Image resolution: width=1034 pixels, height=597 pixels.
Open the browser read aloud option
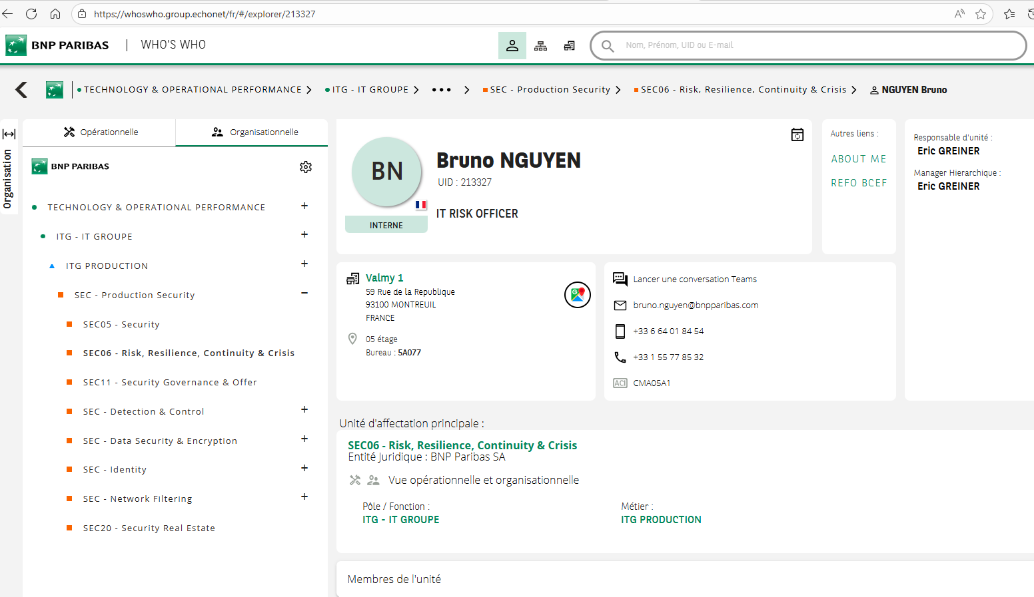click(959, 14)
